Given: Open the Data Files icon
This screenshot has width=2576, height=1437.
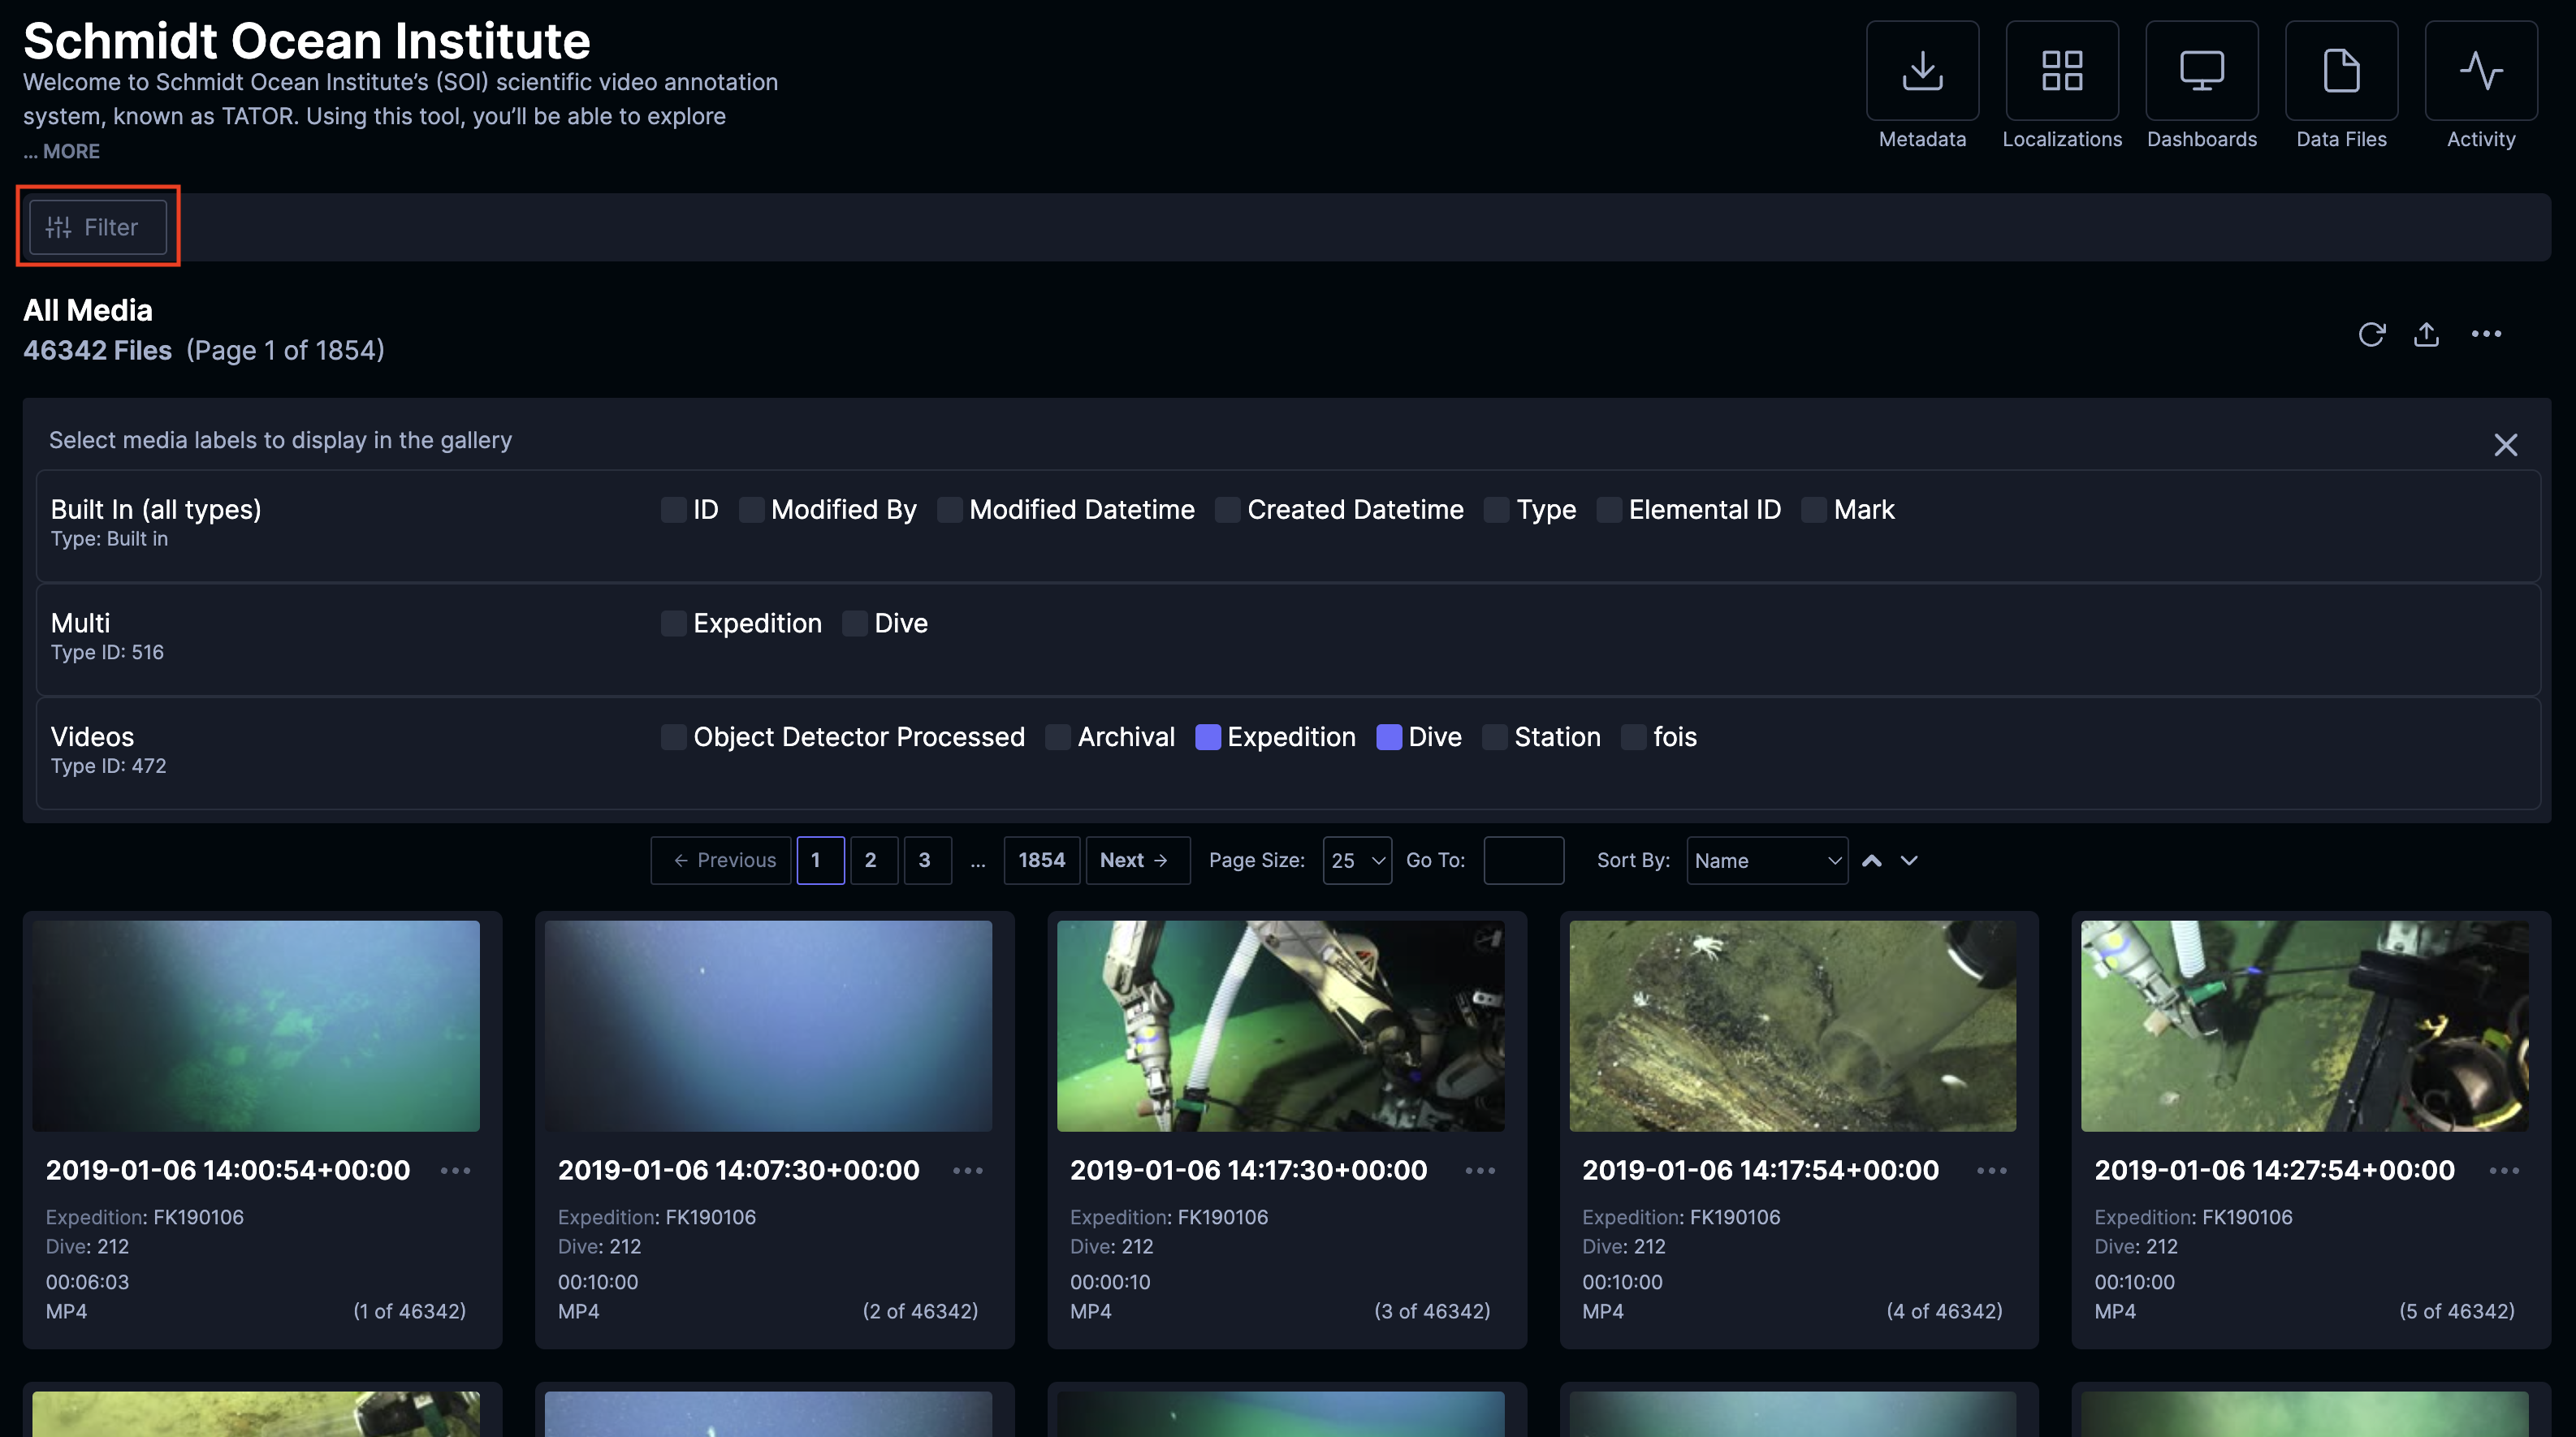Looking at the screenshot, I should pyautogui.click(x=2341, y=71).
